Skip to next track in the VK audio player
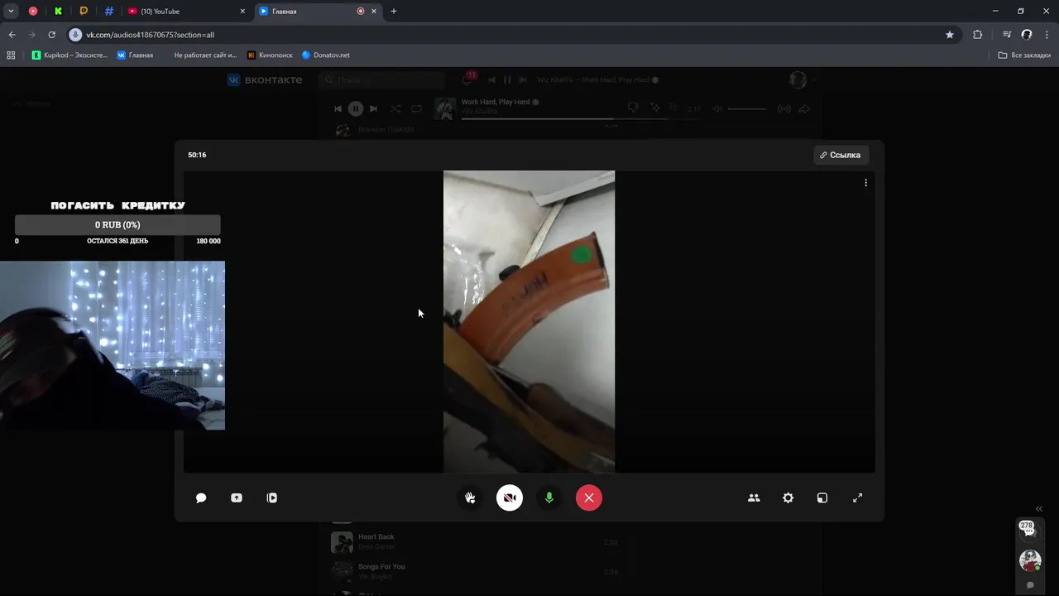 (373, 108)
